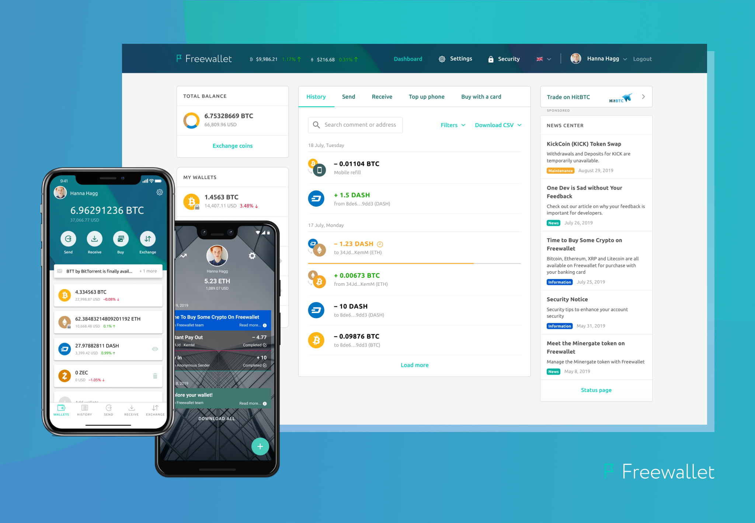755x523 pixels.
Task: Click the Exchange coins link in Total Balance
Action: [232, 145]
